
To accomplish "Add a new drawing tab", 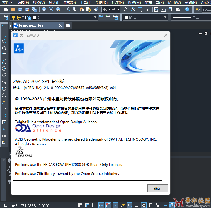I will click(68, 25).
